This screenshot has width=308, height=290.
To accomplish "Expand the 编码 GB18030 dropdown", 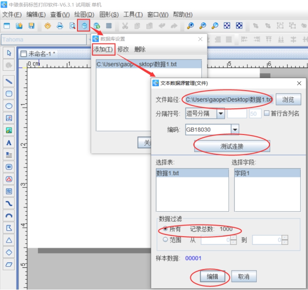I will tap(235, 129).
